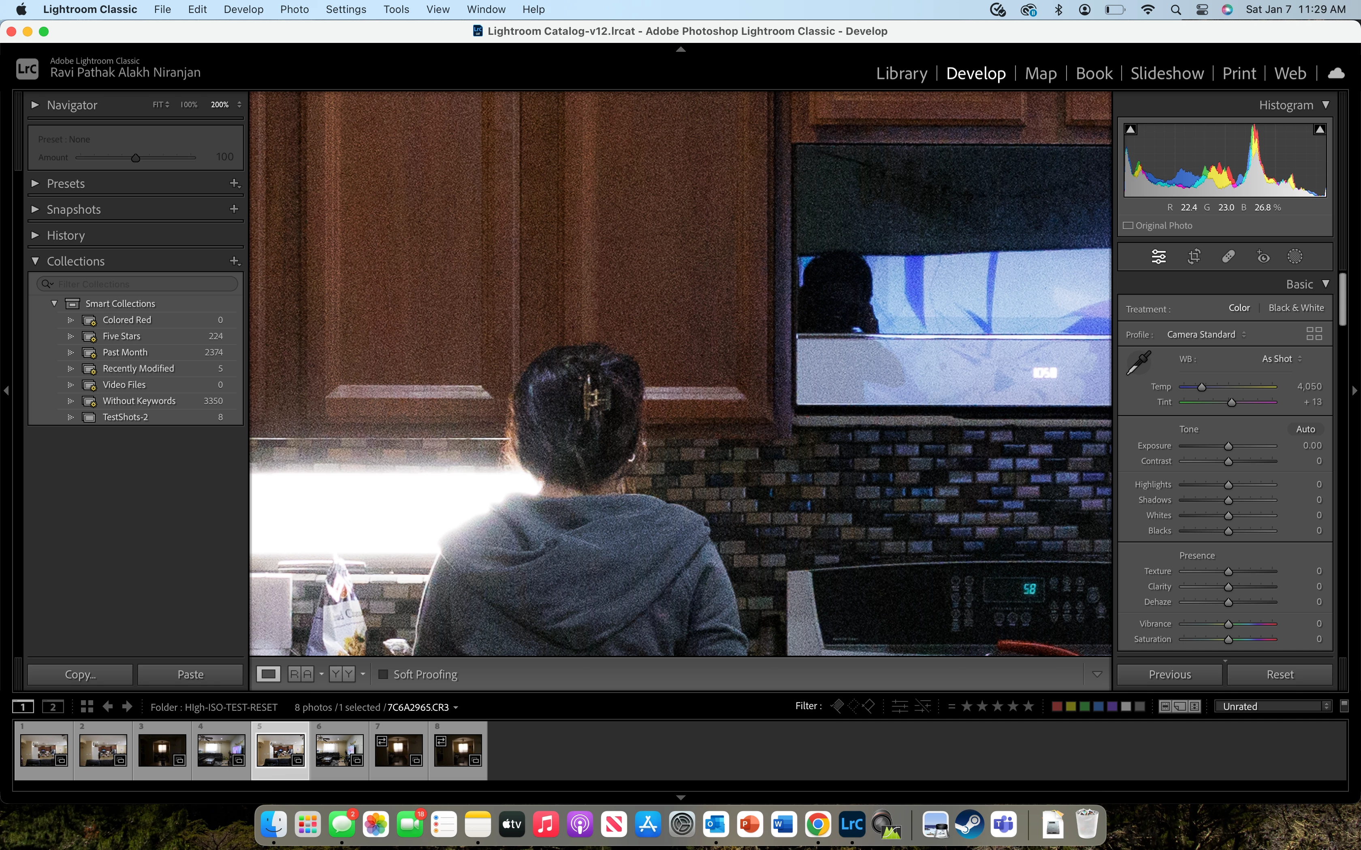This screenshot has height=850, width=1361.
Task: Check the Original Photo checkbox
Action: tap(1128, 225)
